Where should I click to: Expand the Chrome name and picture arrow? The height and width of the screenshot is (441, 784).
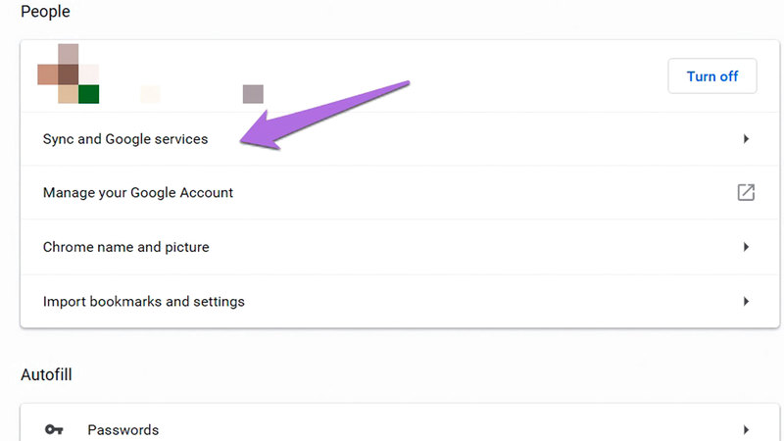pyautogui.click(x=746, y=247)
